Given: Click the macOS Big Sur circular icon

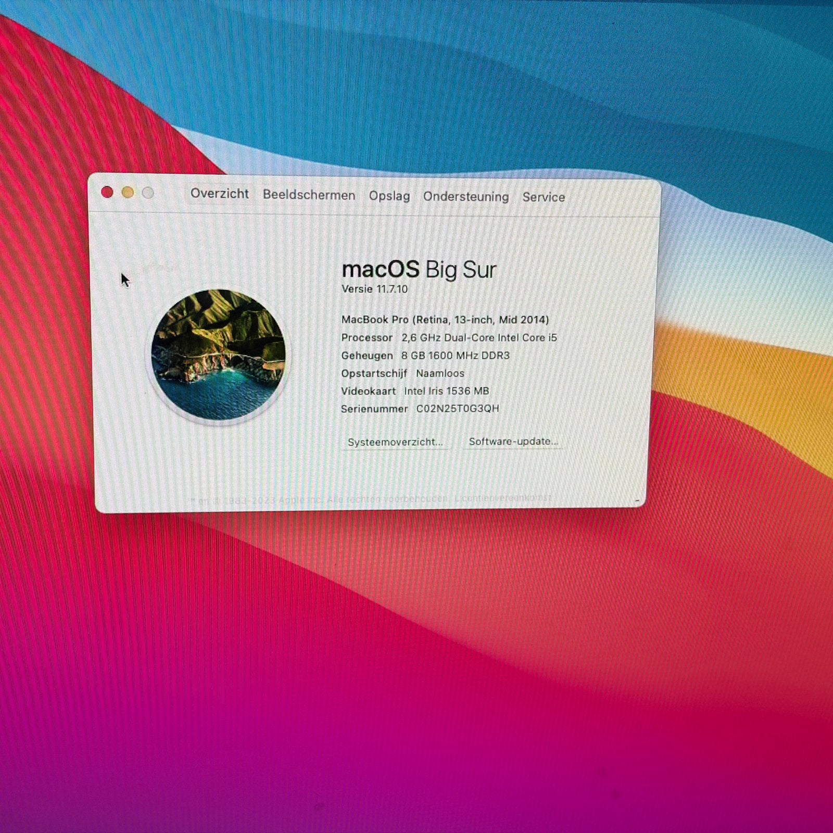Looking at the screenshot, I should click(x=218, y=355).
